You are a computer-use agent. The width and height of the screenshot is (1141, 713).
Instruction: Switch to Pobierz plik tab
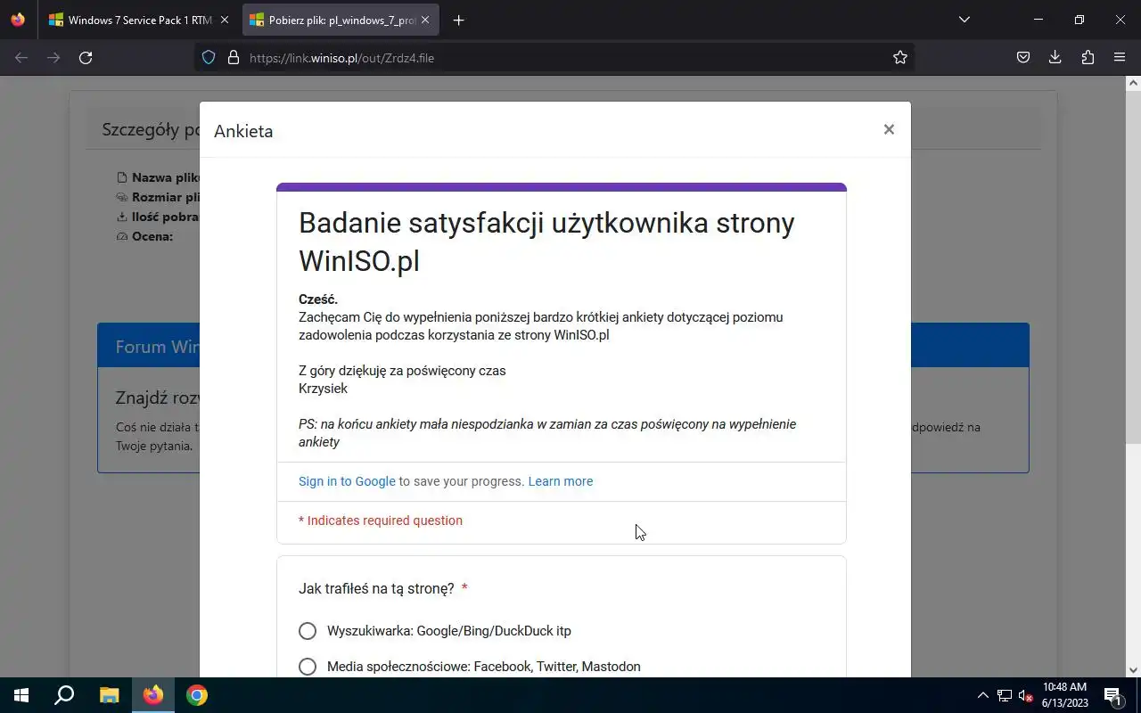point(341,20)
